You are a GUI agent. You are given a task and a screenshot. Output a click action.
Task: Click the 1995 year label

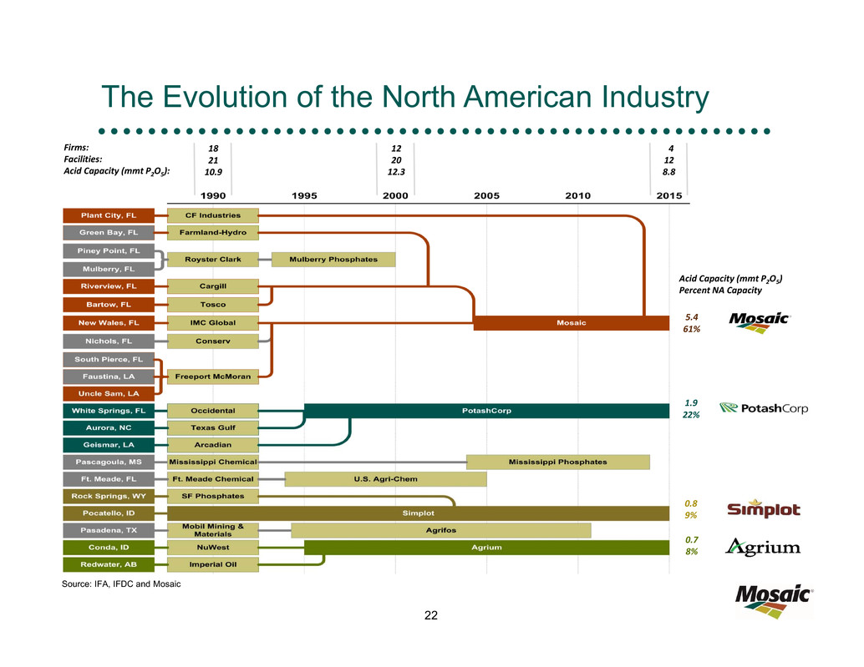(304, 195)
